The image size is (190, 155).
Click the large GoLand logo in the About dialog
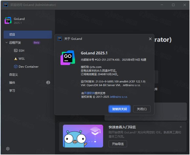point(68,58)
